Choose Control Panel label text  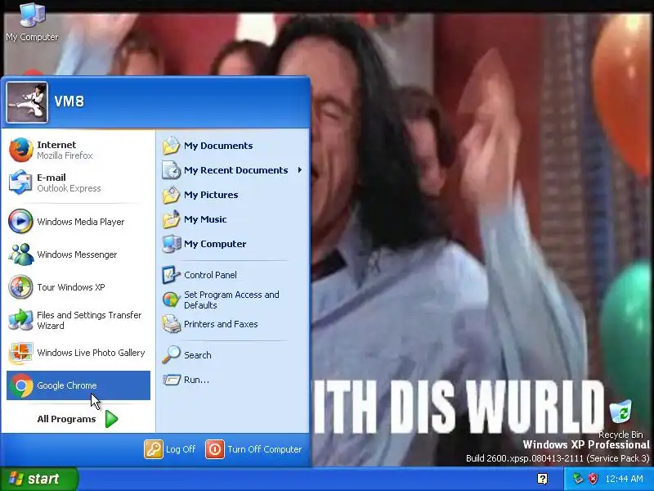(210, 275)
